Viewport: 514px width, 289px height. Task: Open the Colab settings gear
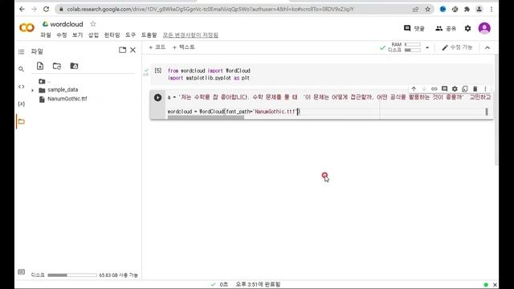pos(467,29)
